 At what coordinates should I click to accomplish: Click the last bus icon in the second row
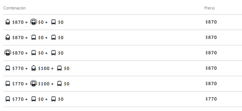(x=53, y=38)
